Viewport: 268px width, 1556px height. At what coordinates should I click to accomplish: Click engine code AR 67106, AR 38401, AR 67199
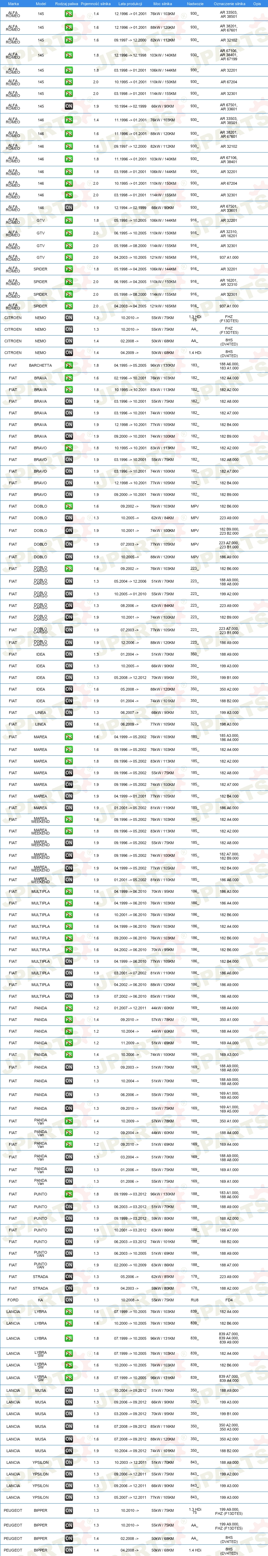[229, 55]
